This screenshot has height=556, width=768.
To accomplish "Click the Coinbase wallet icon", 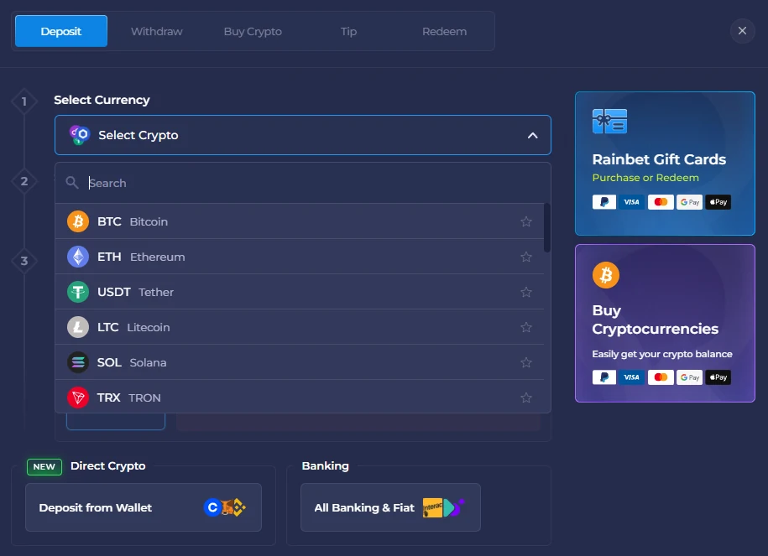I will 212,507.
